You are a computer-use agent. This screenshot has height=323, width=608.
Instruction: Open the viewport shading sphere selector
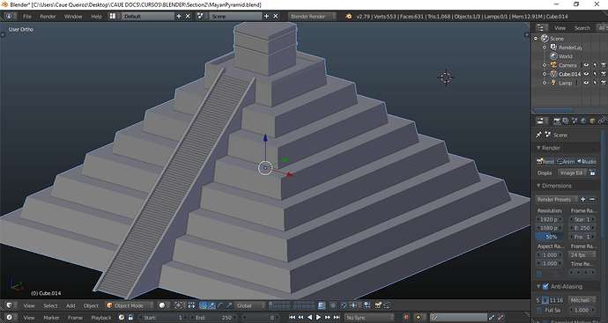coord(164,305)
